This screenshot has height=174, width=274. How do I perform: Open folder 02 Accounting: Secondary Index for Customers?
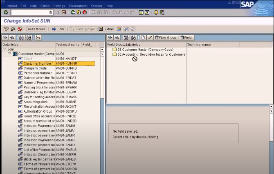[x=149, y=54]
